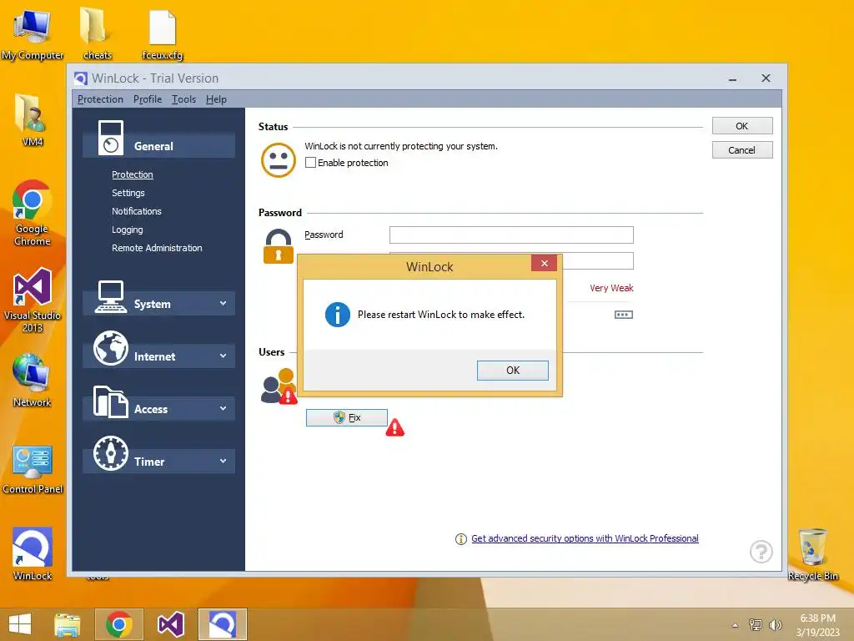Image resolution: width=854 pixels, height=641 pixels.
Task: Click the Users group warning icon
Action: point(279,386)
